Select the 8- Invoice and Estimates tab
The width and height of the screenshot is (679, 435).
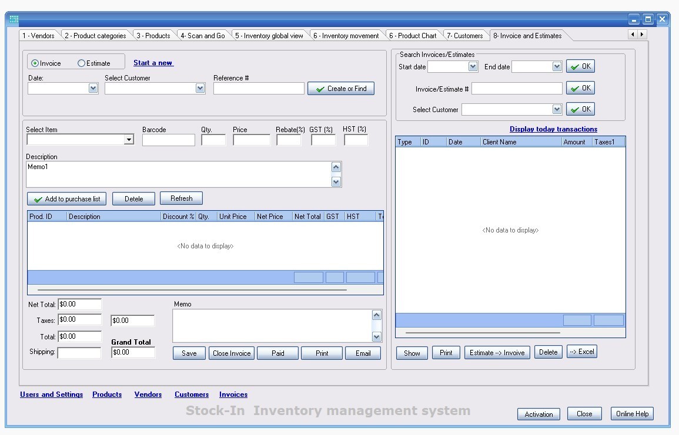tap(527, 35)
